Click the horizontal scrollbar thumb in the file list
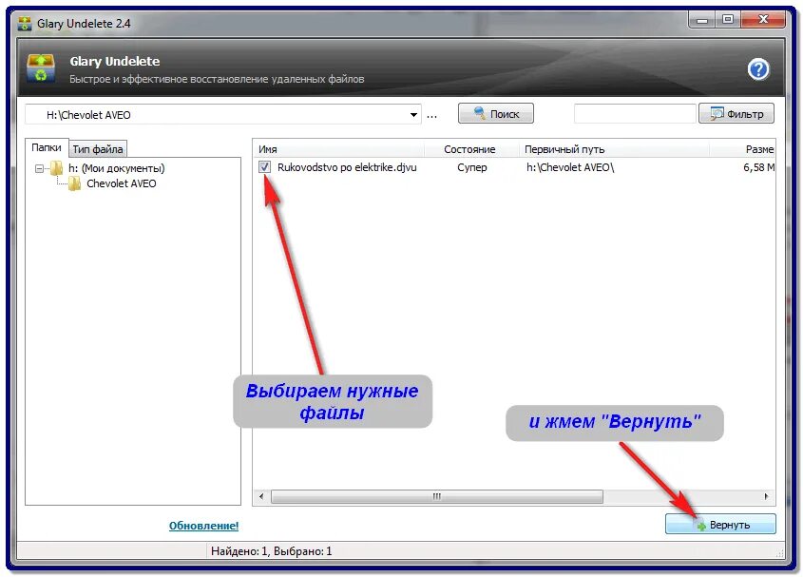This screenshot has width=803, height=577. 437,496
